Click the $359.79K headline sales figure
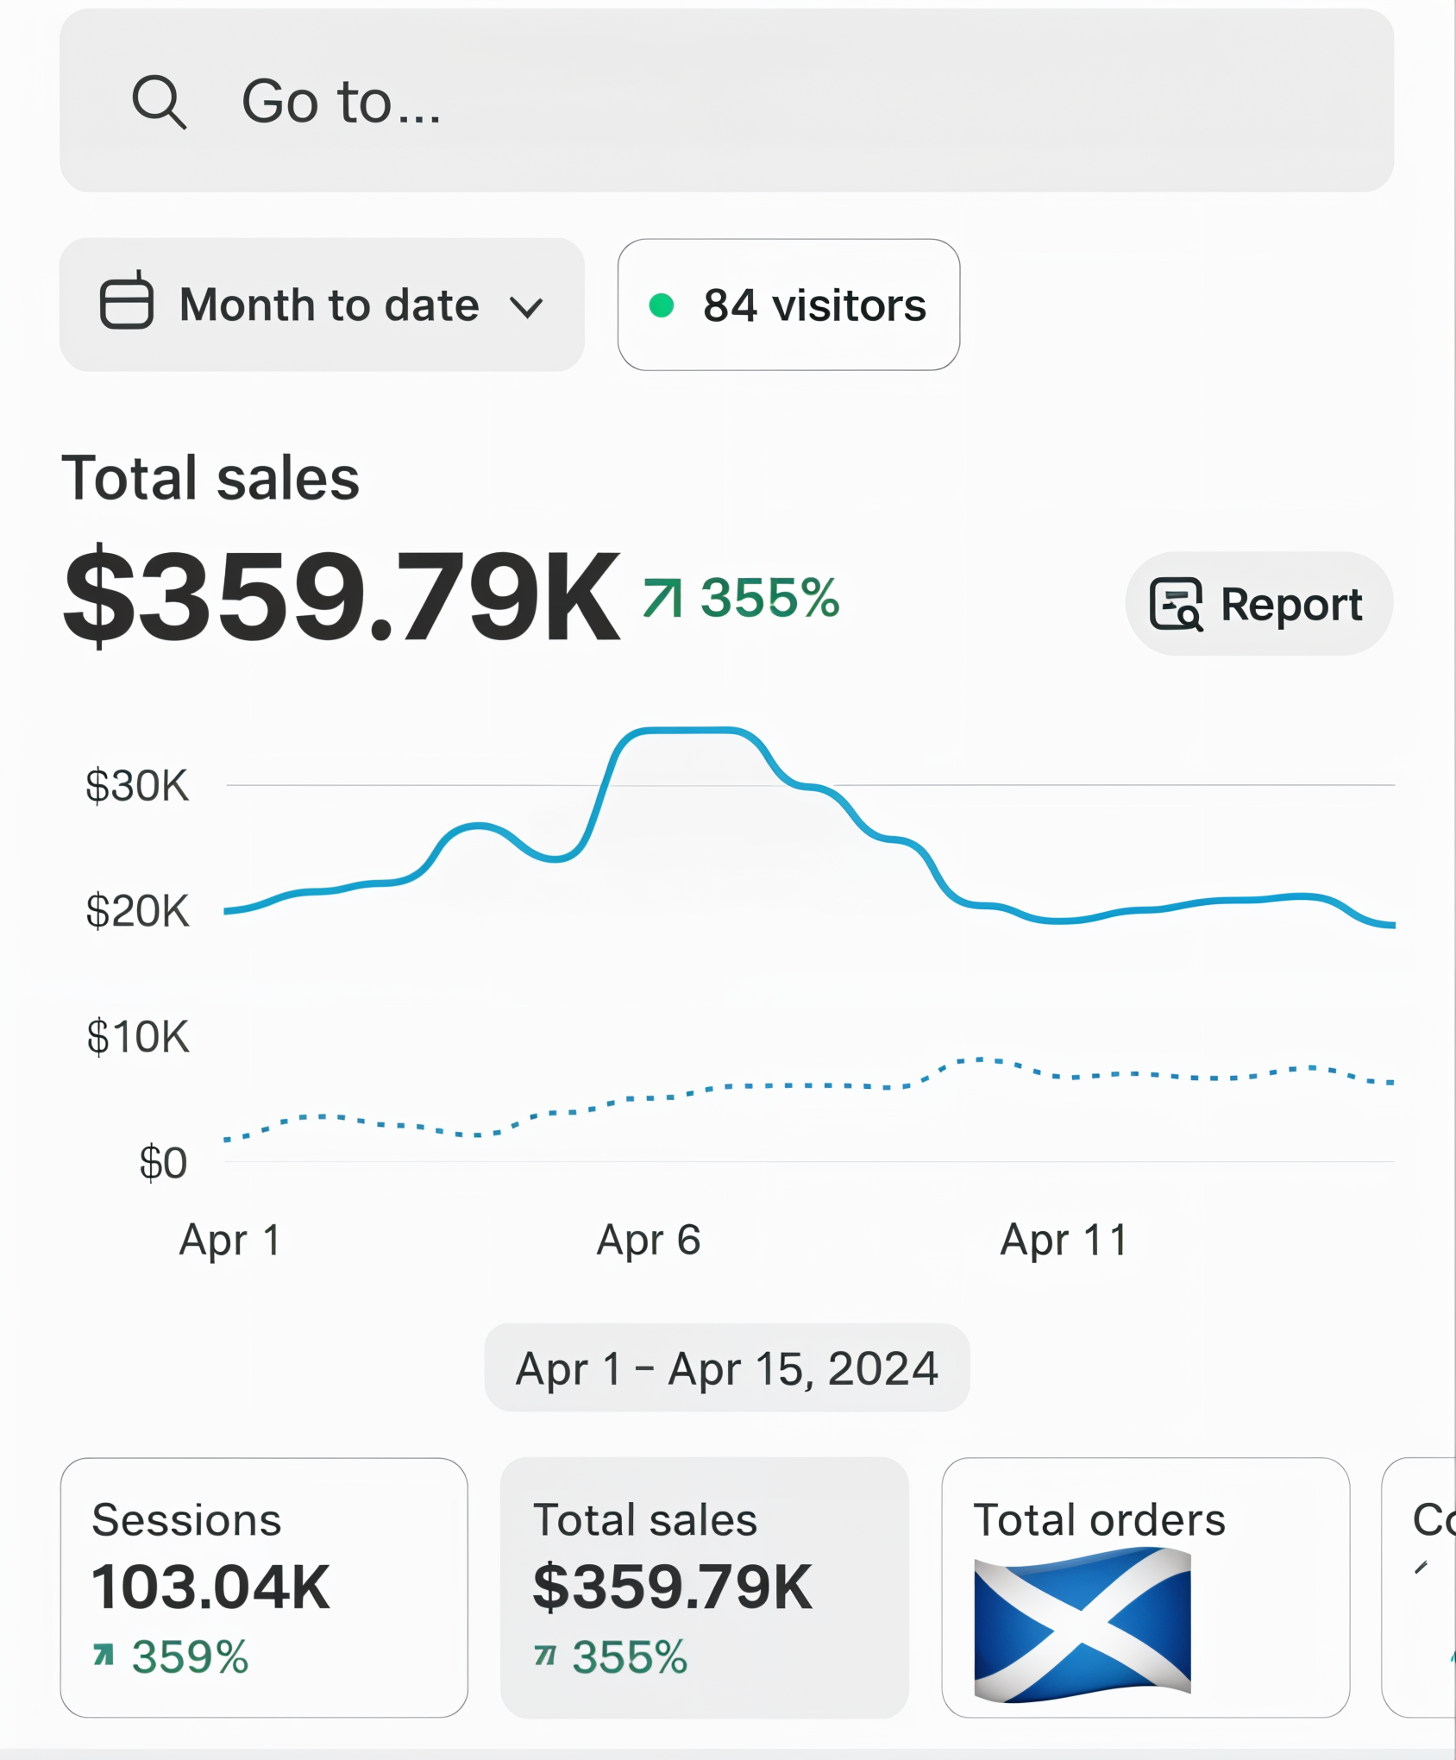This screenshot has height=1760, width=1456. [x=342, y=597]
